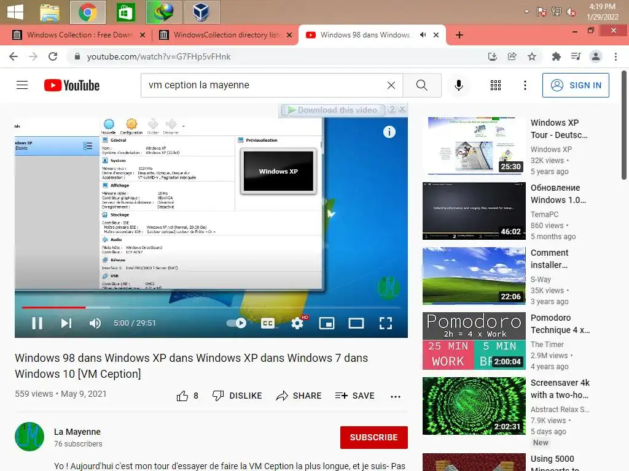This screenshot has height=471, width=629.
Task: Go back to the previous page
Action: (14, 56)
